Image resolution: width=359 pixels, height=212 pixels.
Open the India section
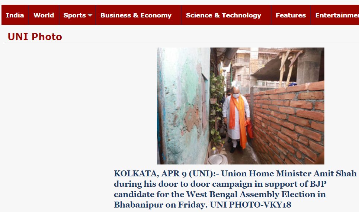point(15,15)
